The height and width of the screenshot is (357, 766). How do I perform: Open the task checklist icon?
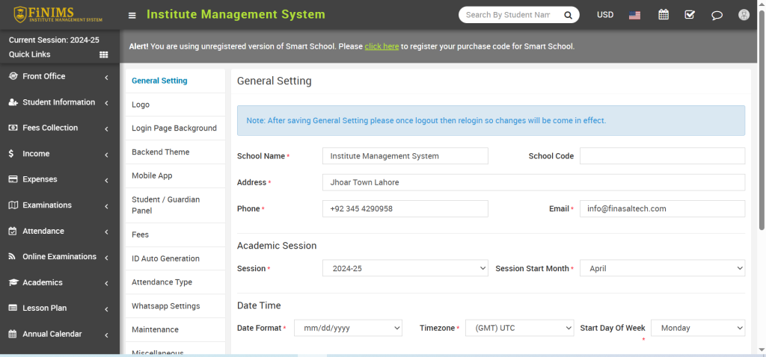(x=690, y=15)
